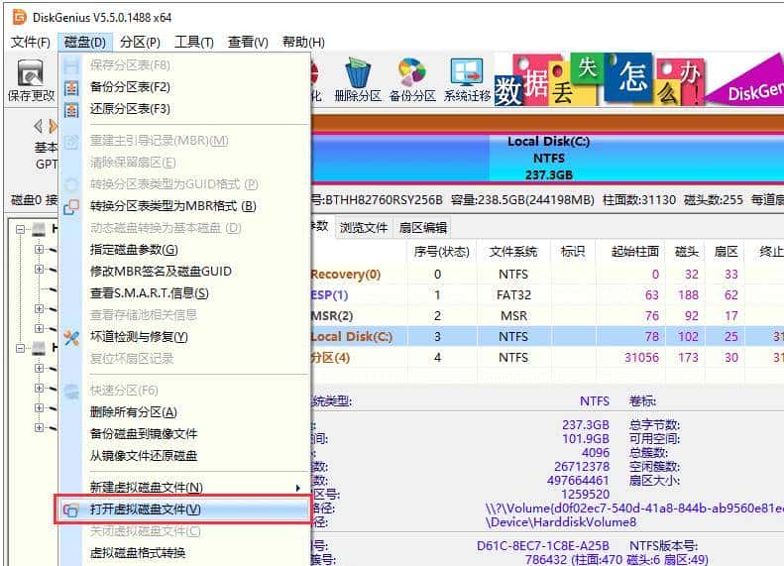Click the 备份分区表(F2) menu icon

(71, 87)
